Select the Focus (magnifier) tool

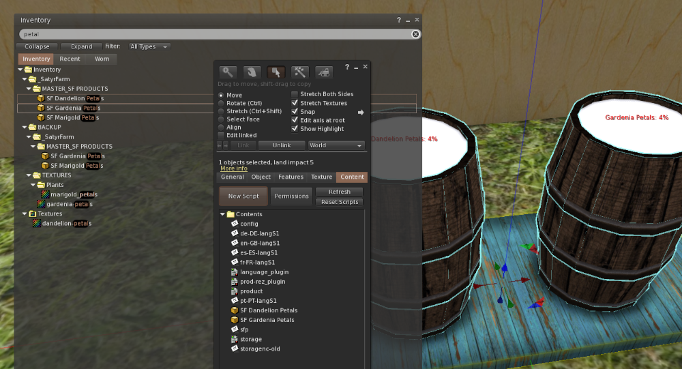click(x=228, y=72)
